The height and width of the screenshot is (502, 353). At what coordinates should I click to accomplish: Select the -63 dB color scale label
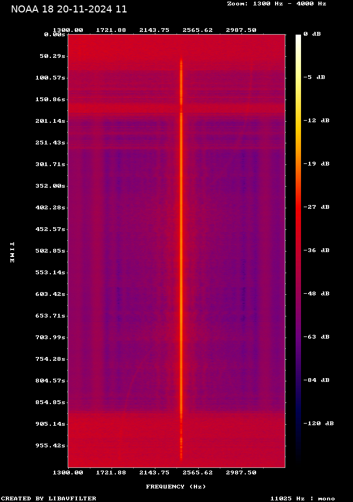[x=316, y=337]
